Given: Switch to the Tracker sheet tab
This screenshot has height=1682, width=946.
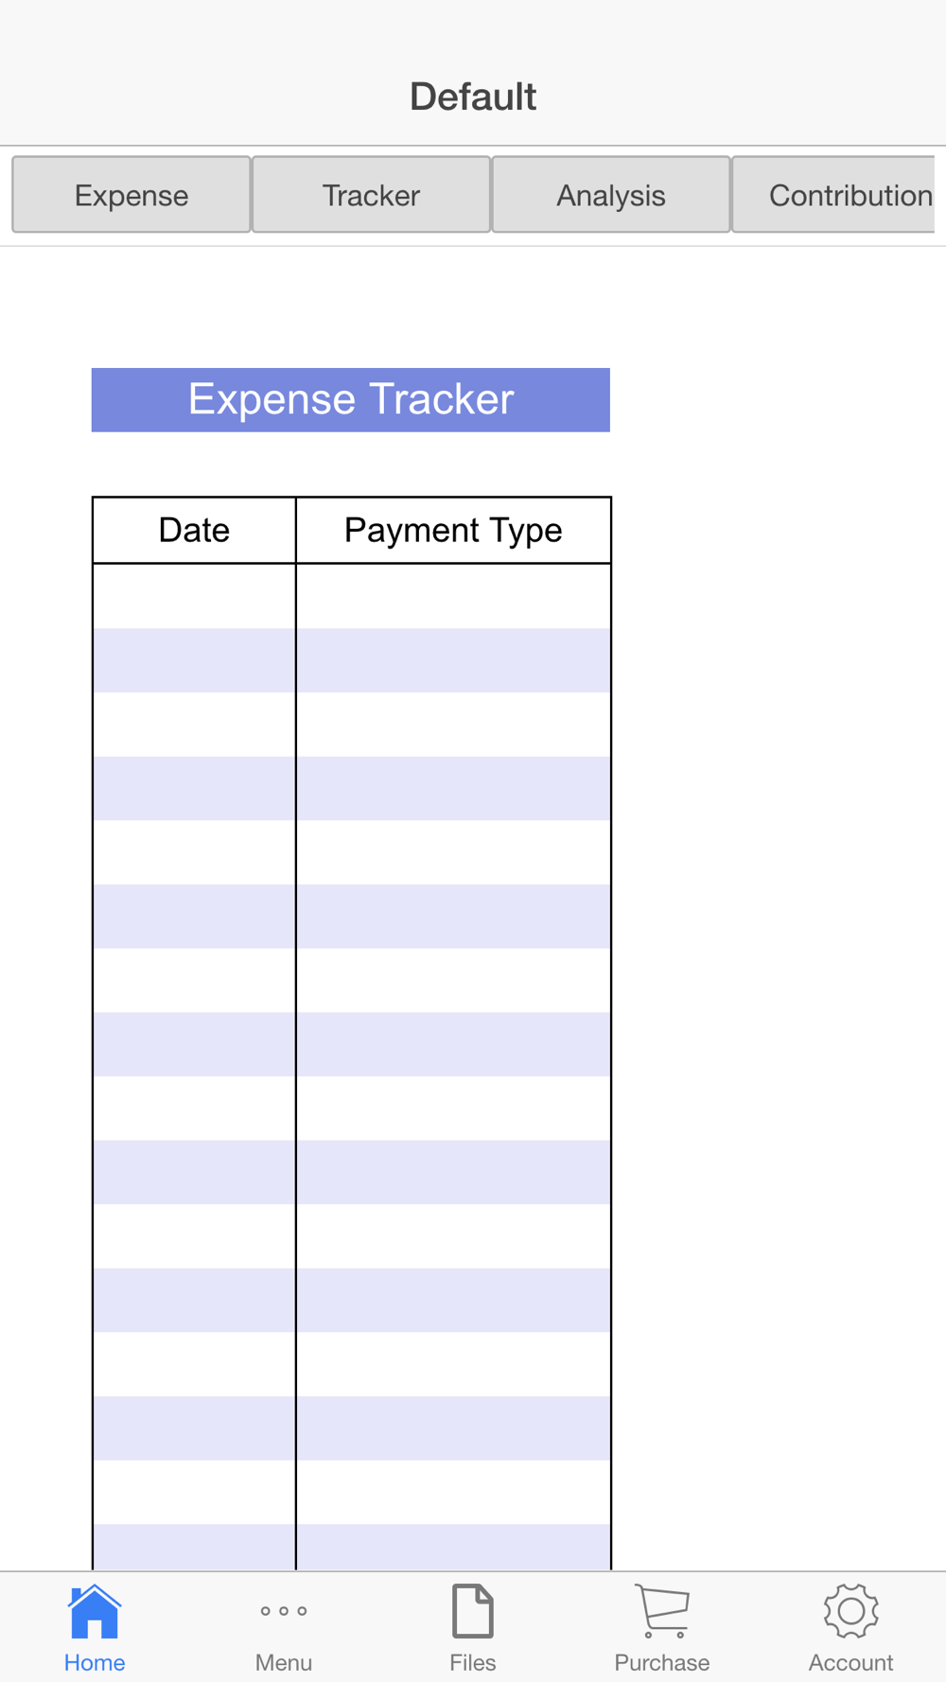Looking at the screenshot, I should 371,195.
